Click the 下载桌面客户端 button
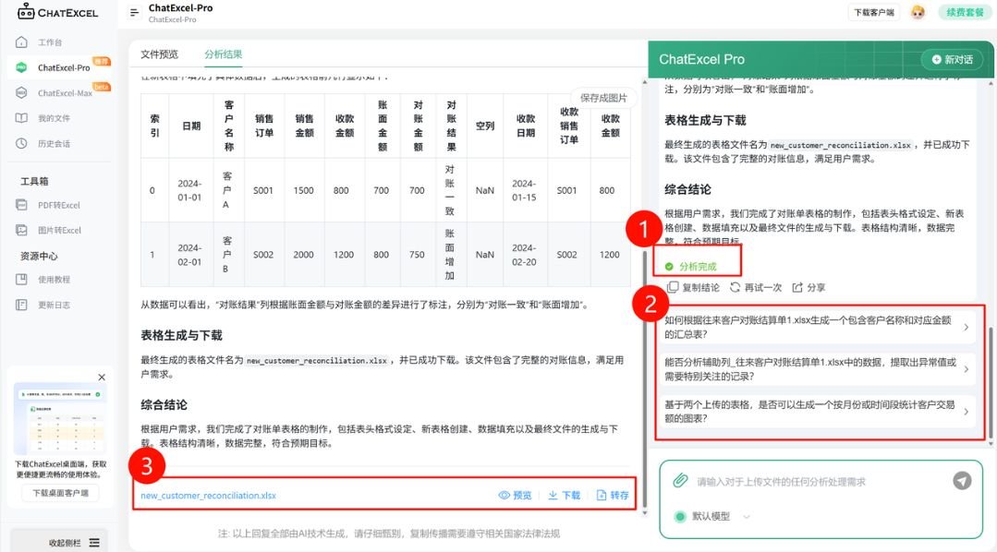Screen dimensions: 997x552 click(60, 493)
